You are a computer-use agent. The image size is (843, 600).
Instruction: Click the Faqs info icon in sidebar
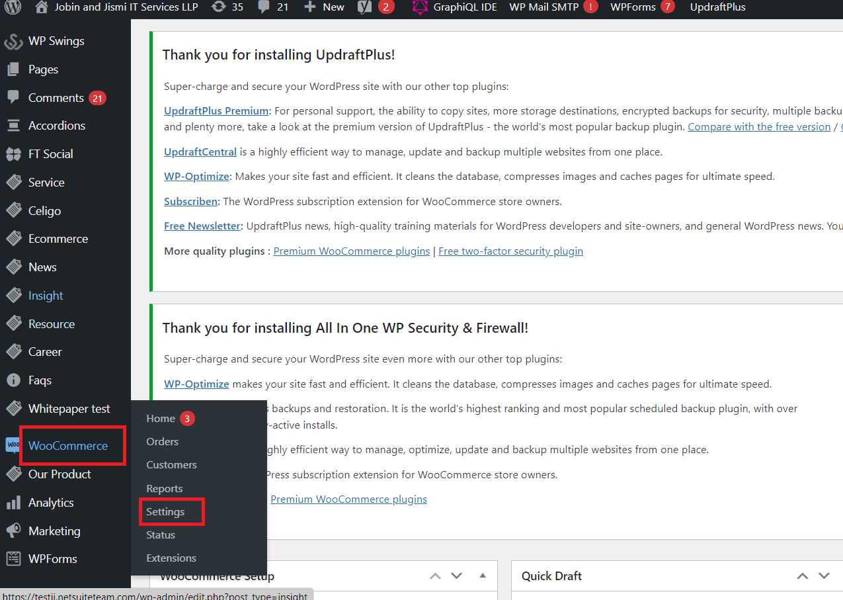(13, 380)
